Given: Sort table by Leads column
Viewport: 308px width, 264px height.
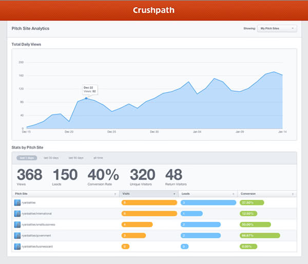Looking at the screenshot, I should (x=208, y=194).
